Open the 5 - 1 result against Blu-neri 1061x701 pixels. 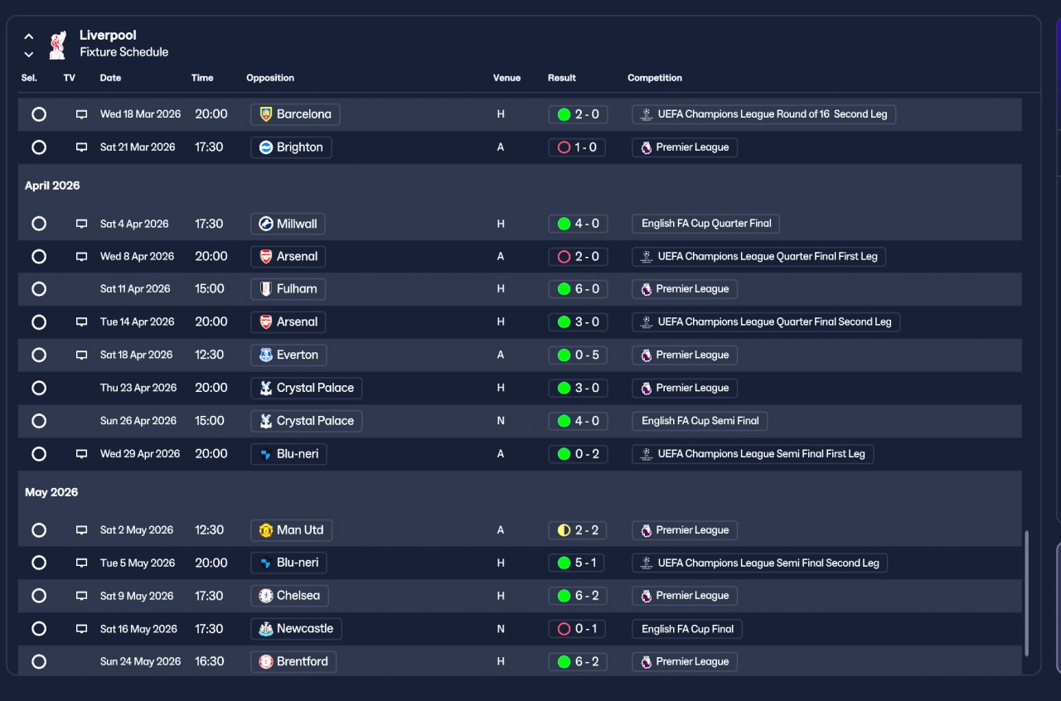[576, 563]
